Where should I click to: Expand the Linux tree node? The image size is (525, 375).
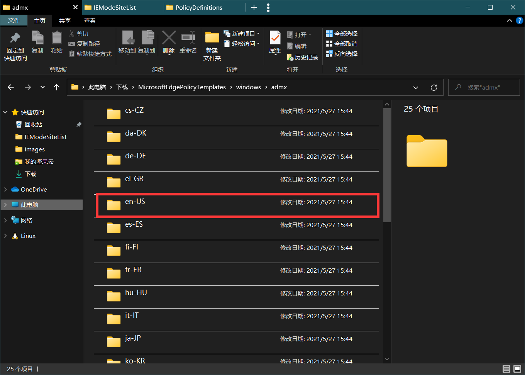5,236
